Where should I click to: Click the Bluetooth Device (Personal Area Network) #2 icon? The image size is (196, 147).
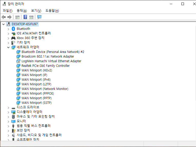point(18,52)
